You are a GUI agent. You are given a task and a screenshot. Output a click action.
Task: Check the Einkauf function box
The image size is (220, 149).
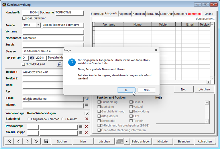131,102
